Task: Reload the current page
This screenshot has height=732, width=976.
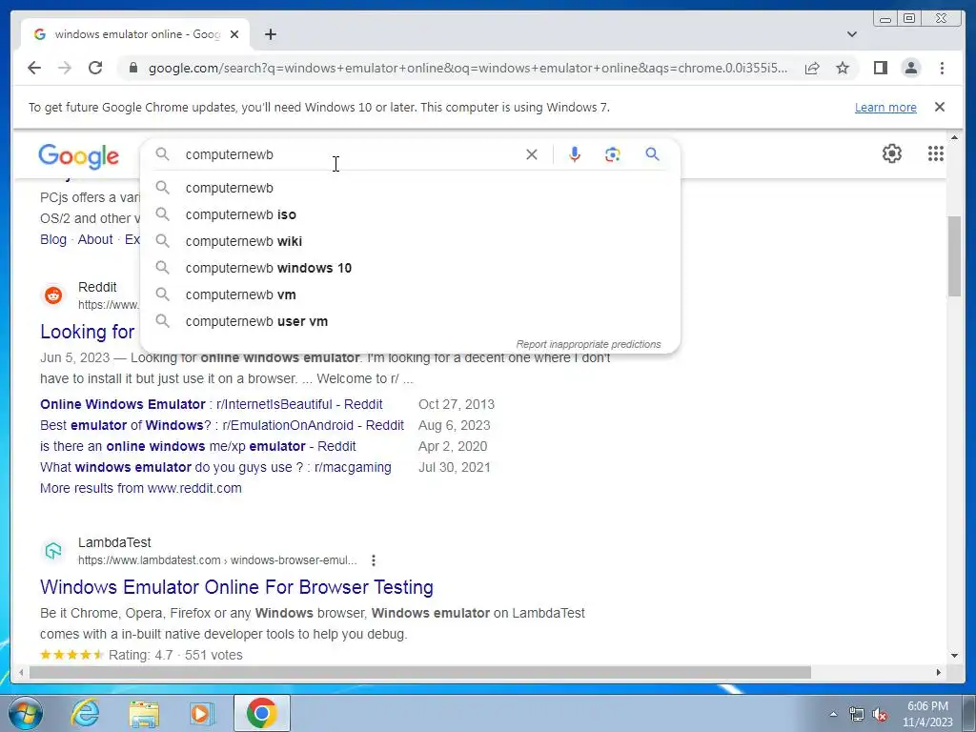Action: (x=95, y=68)
